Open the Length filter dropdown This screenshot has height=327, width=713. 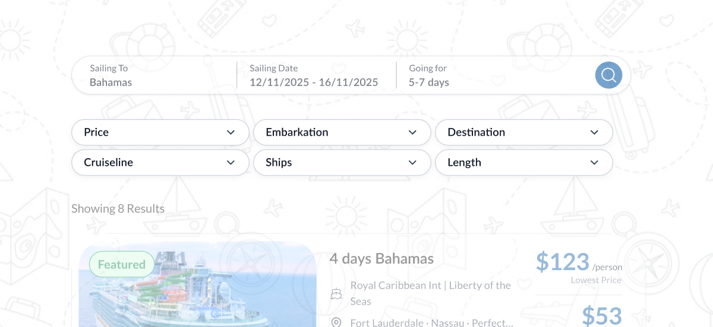click(523, 162)
